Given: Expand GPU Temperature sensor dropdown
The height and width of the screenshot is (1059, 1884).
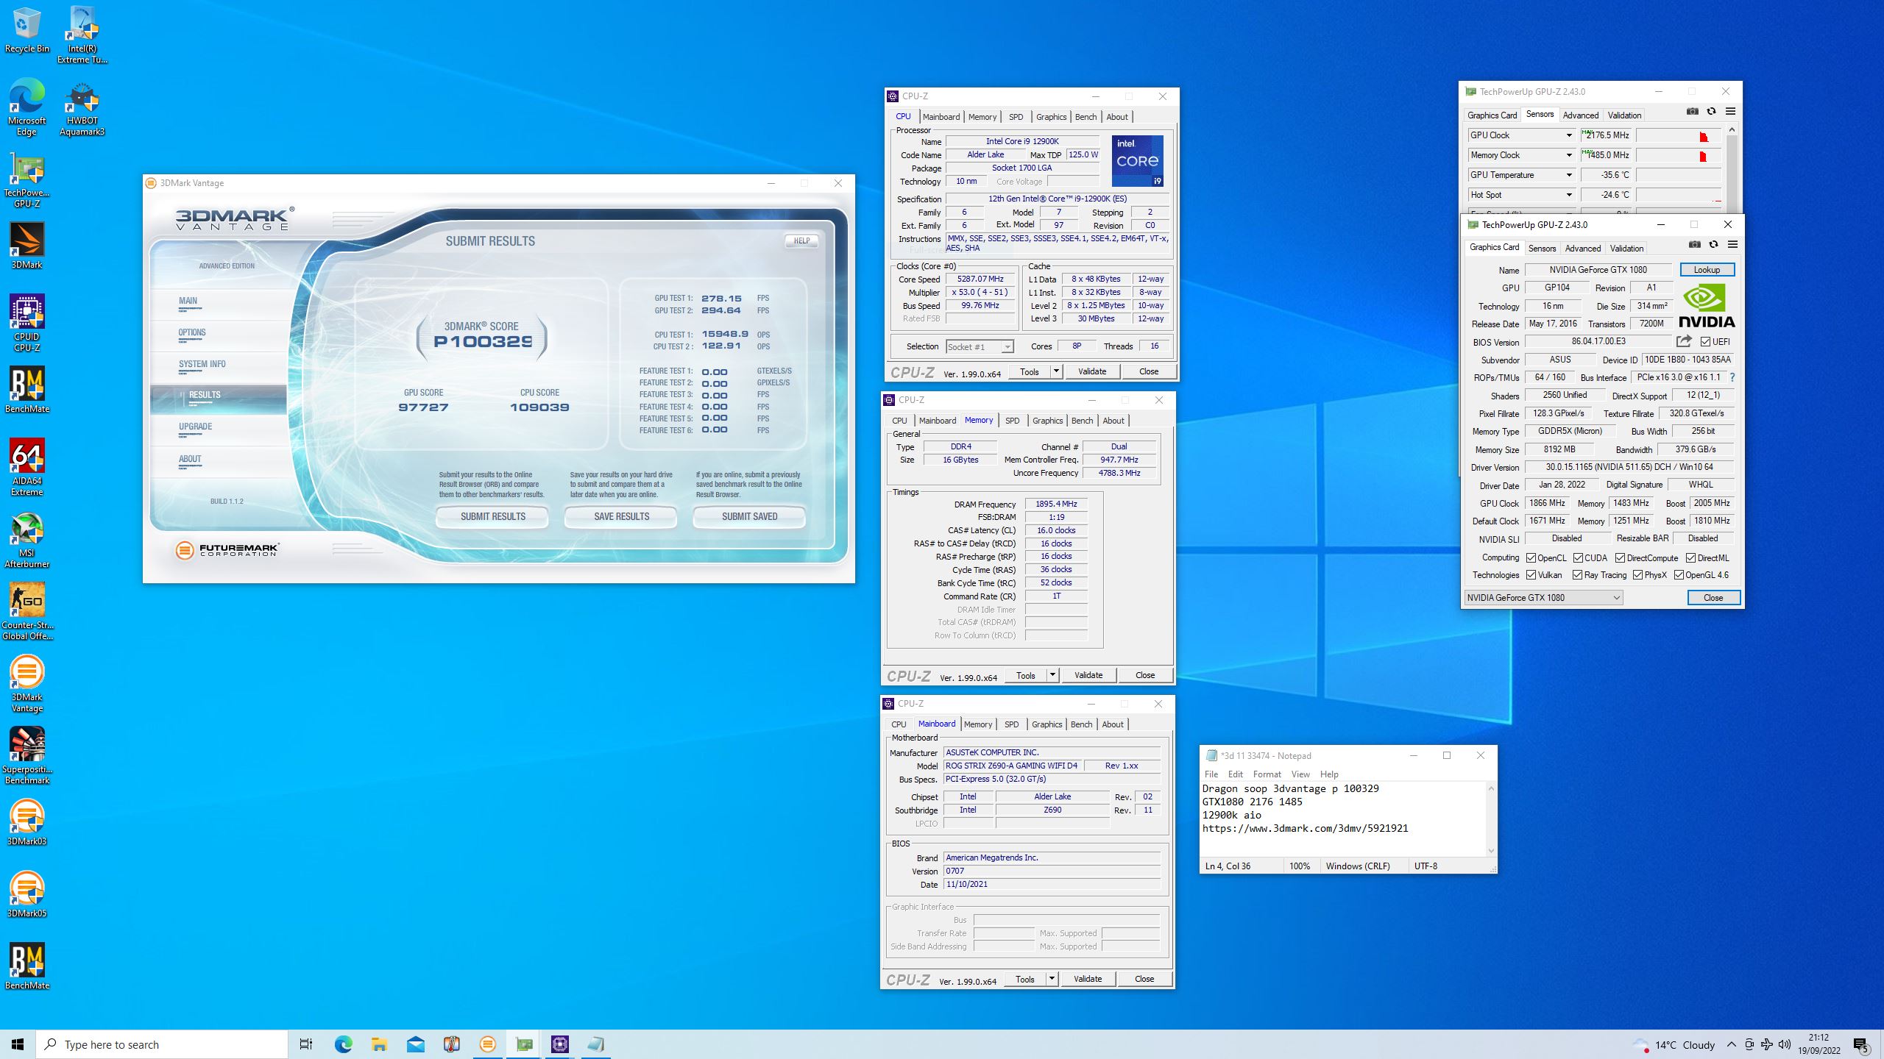Looking at the screenshot, I should pos(1568,175).
